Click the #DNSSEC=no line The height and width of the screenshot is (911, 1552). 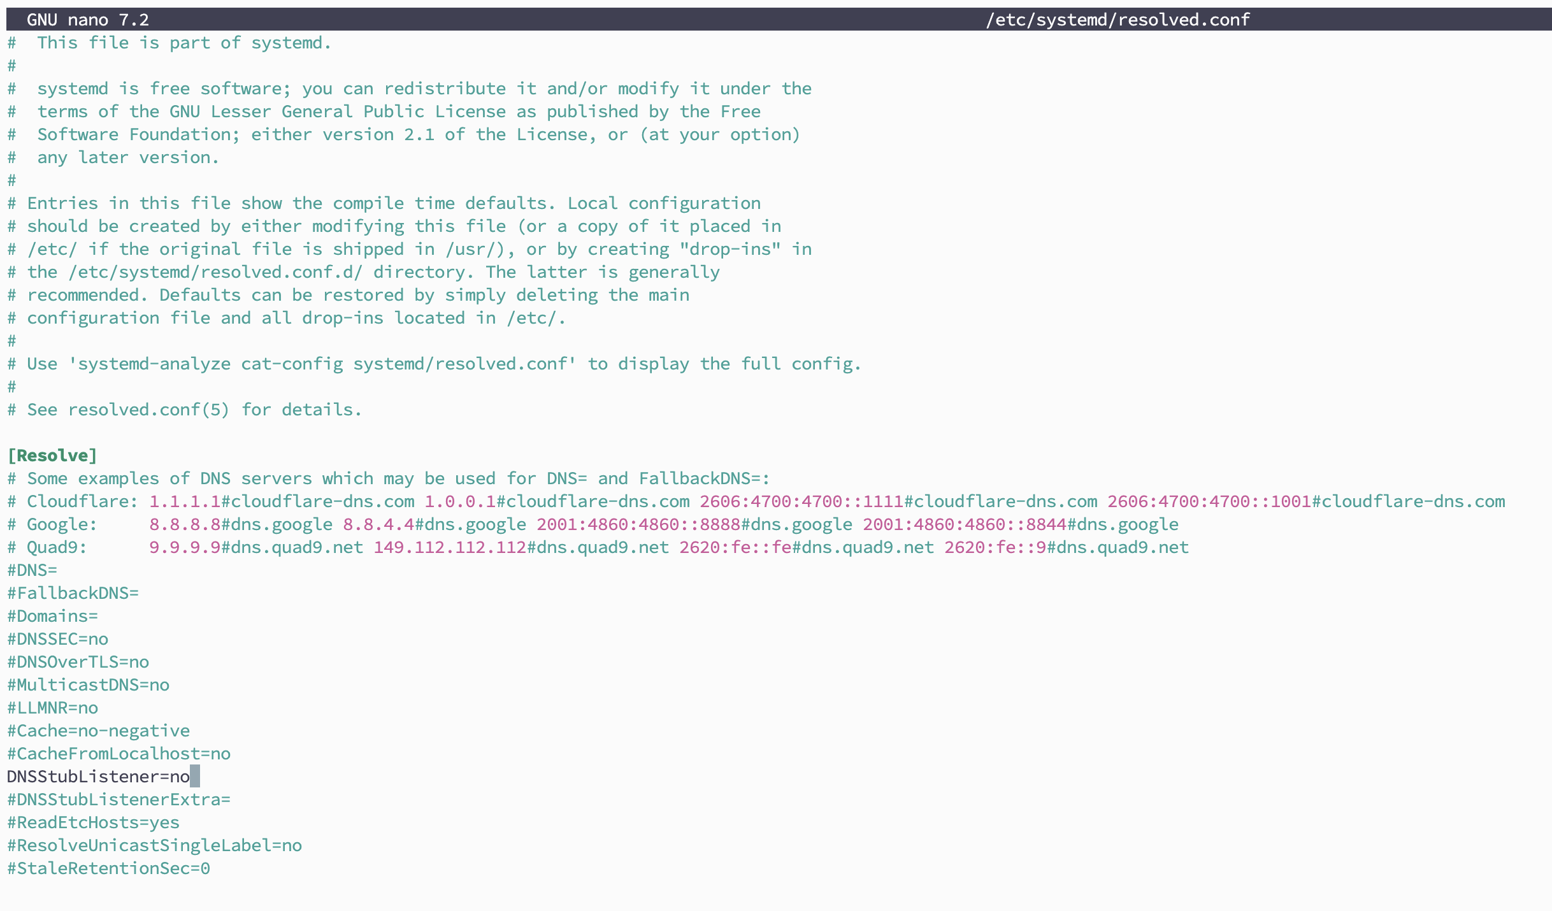(x=57, y=639)
